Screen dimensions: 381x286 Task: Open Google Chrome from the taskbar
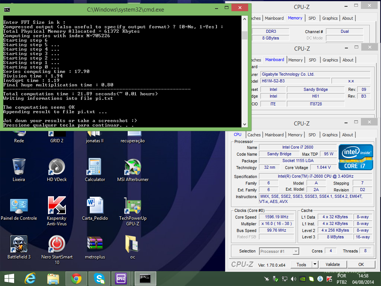tap(76, 279)
